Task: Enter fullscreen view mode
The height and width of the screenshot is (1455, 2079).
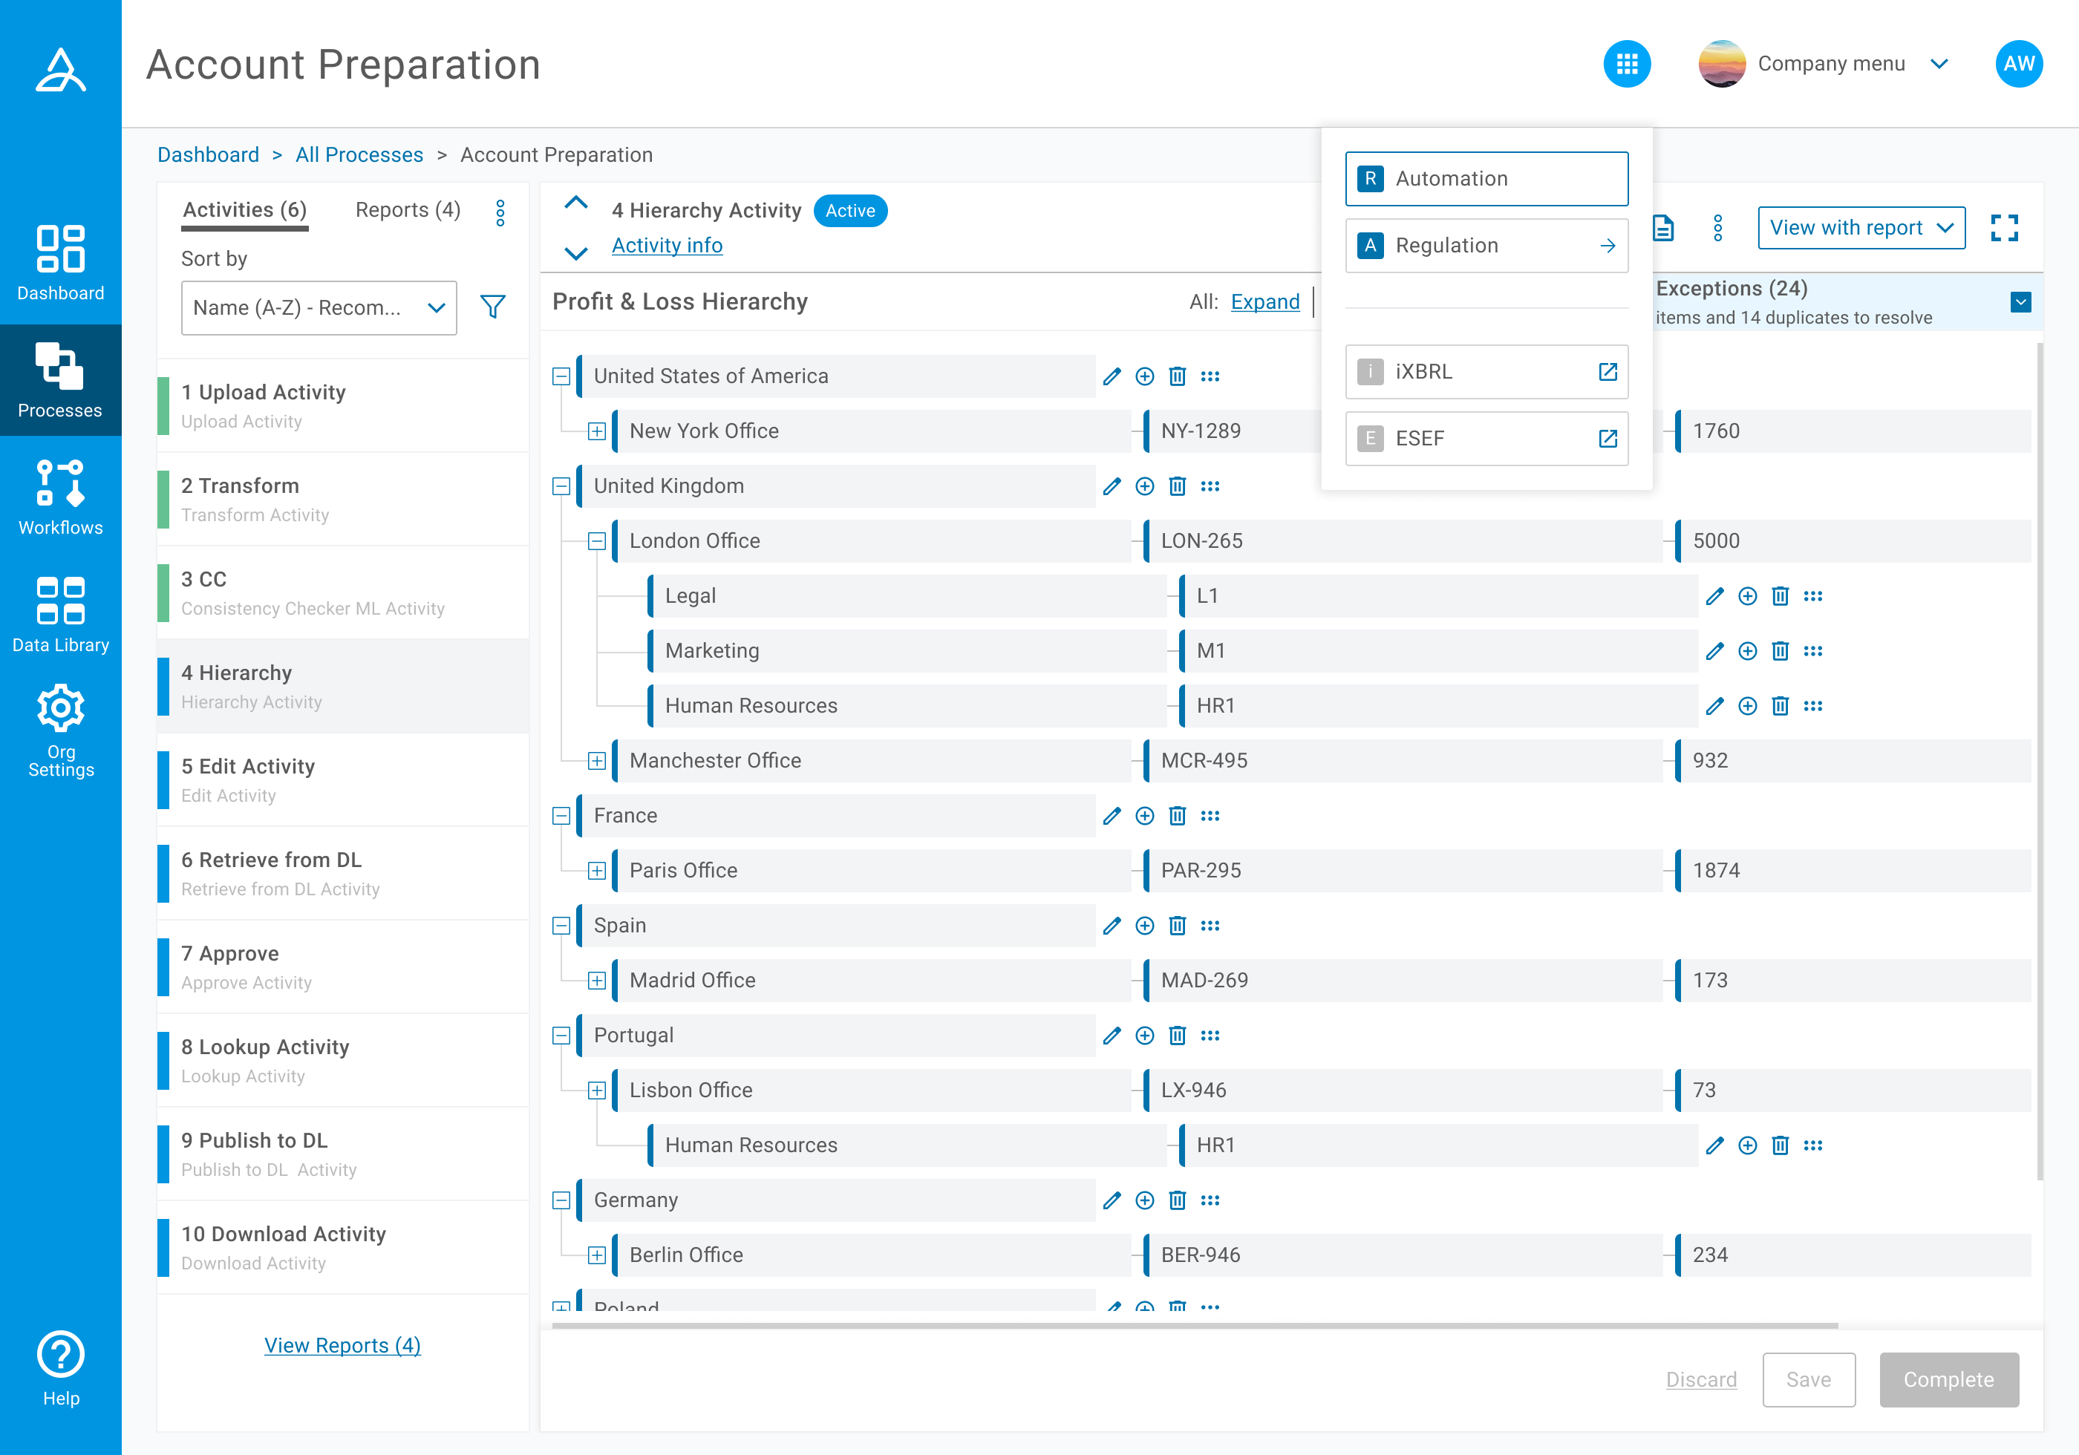Action: 2004,228
